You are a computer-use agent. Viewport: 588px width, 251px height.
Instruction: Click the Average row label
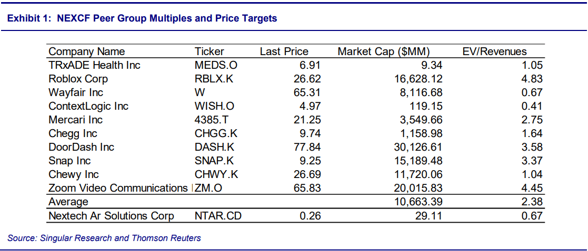coord(68,202)
